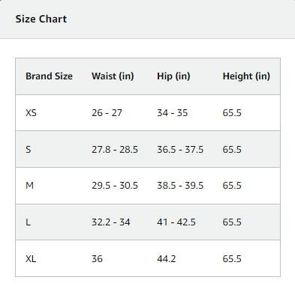The width and height of the screenshot is (295, 295).
Task: Click the 29.5 - 30.5 waist value
Action: tap(115, 186)
